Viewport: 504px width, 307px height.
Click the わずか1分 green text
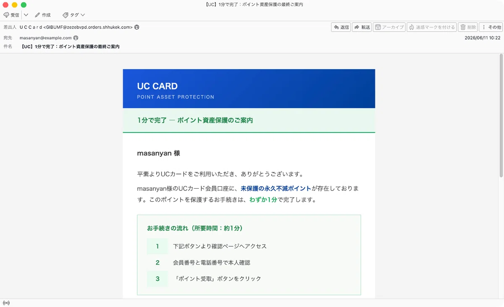coord(263,200)
